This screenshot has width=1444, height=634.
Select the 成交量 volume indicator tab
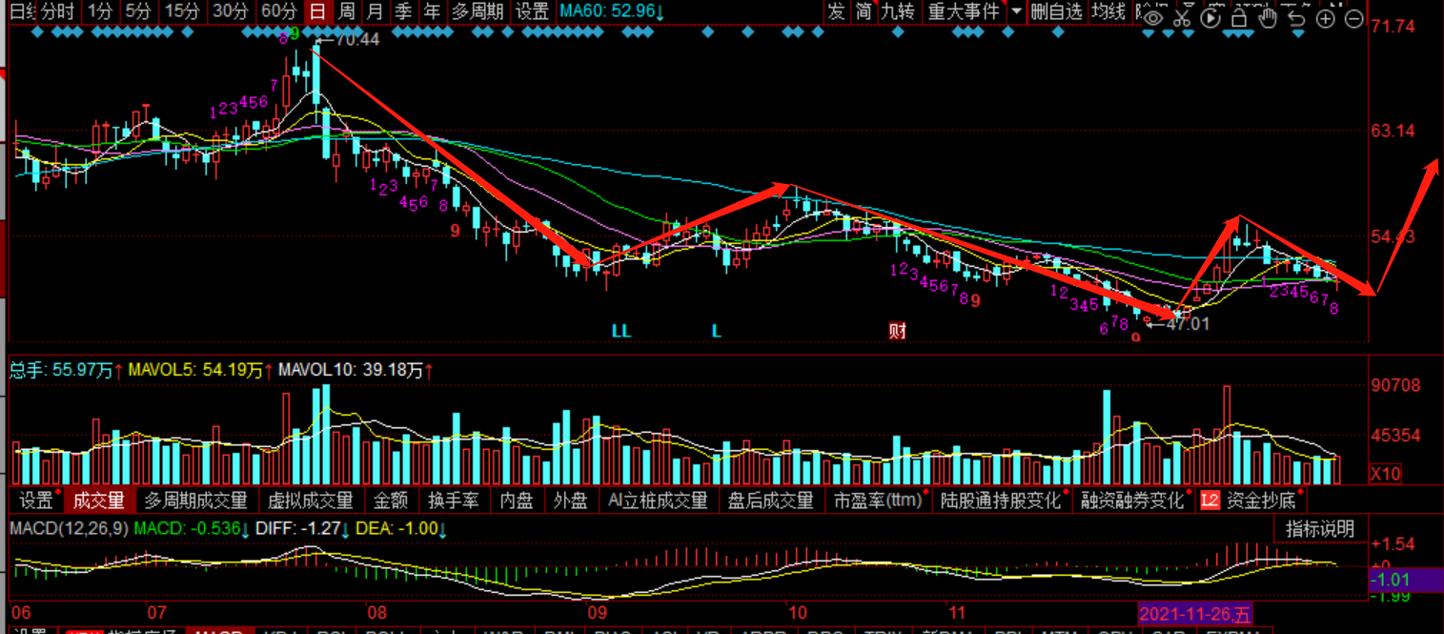(x=99, y=501)
